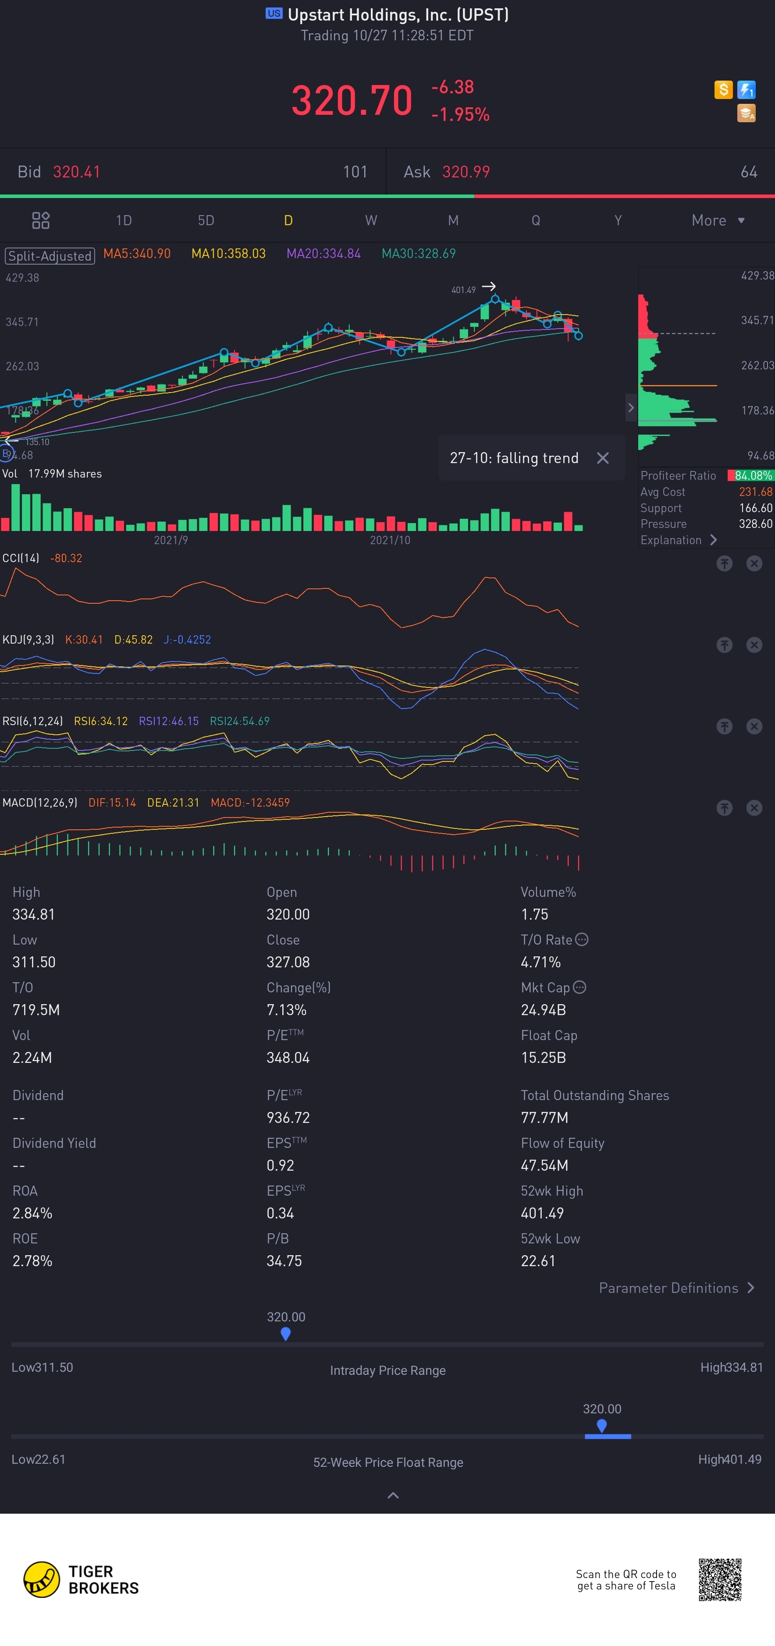Tap the 320.70 last price

352,100
